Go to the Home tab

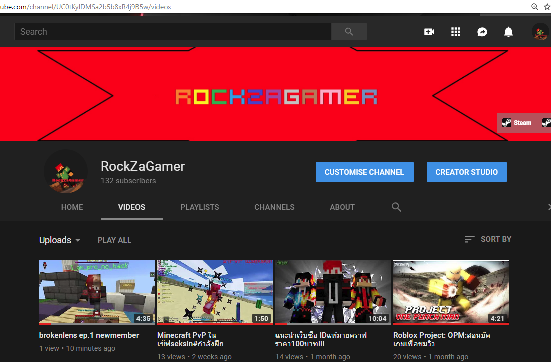point(72,207)
